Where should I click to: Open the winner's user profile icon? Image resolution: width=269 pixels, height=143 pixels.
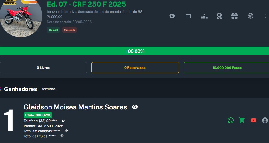coord(265,120)
